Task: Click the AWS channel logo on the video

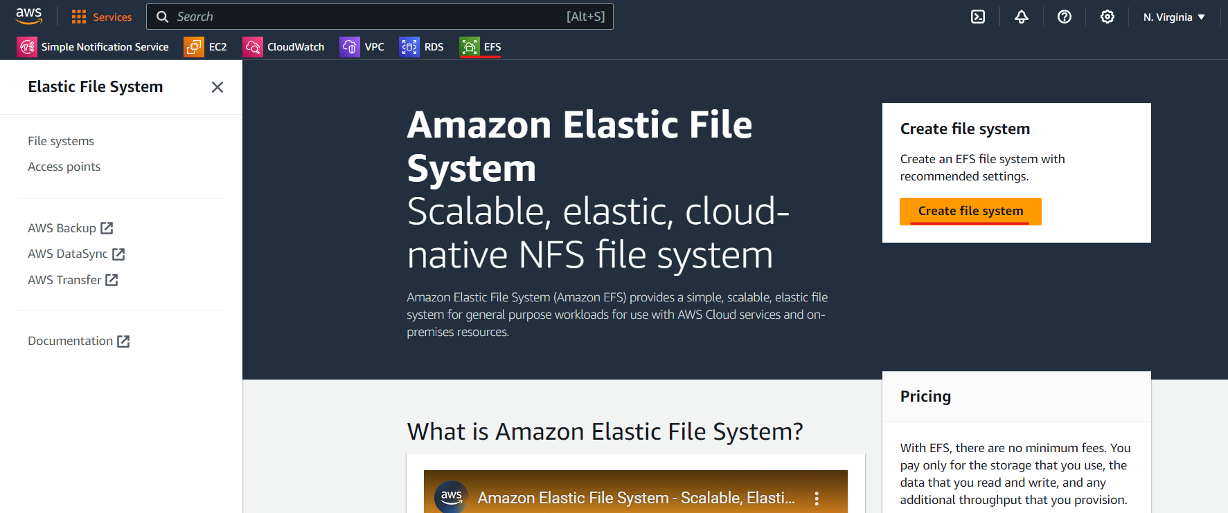Action: [x=452, y=497]
